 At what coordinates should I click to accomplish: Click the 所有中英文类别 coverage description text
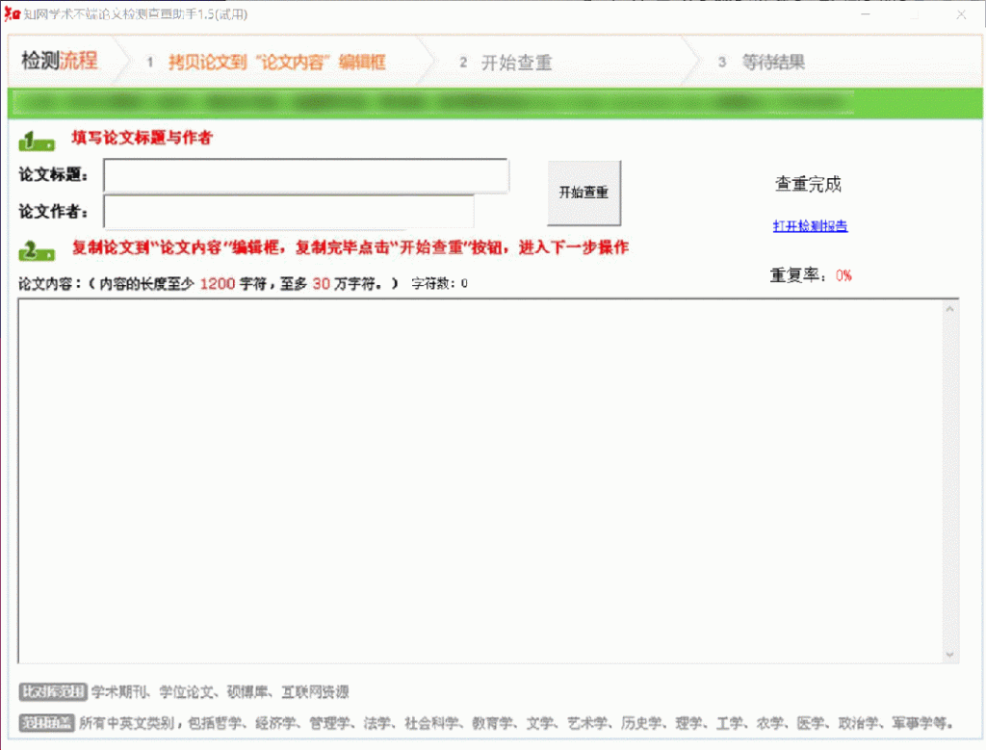point(516,723)
